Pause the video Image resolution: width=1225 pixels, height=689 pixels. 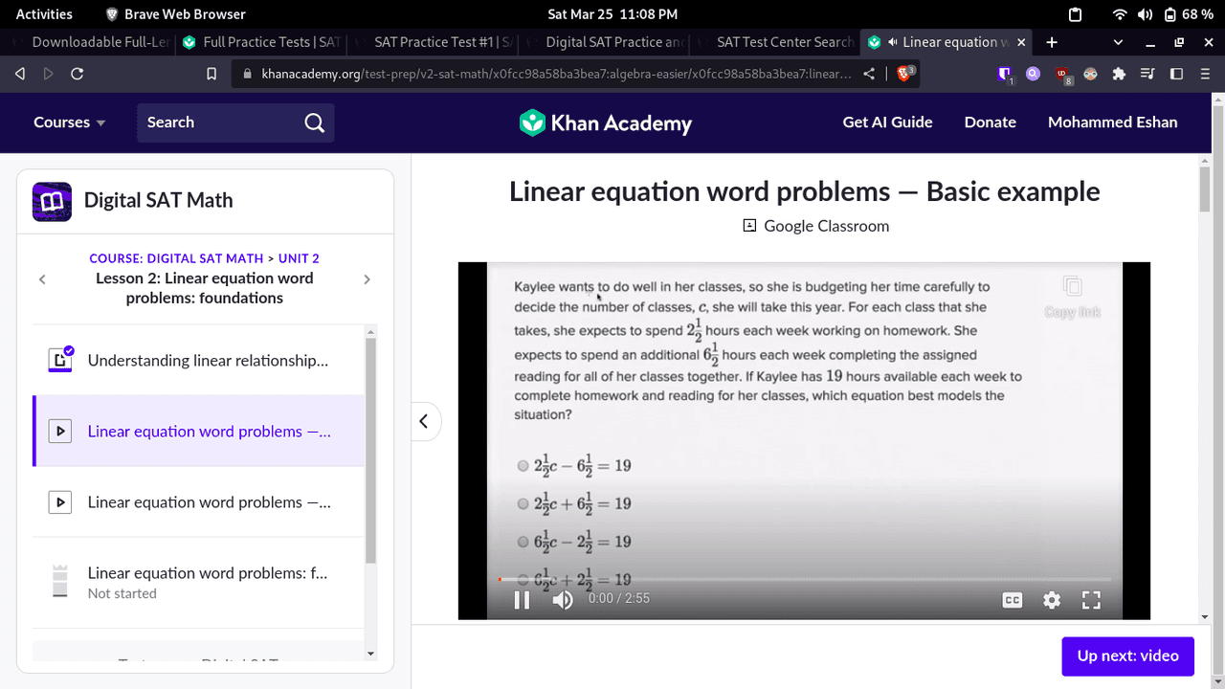pos(522,600)
